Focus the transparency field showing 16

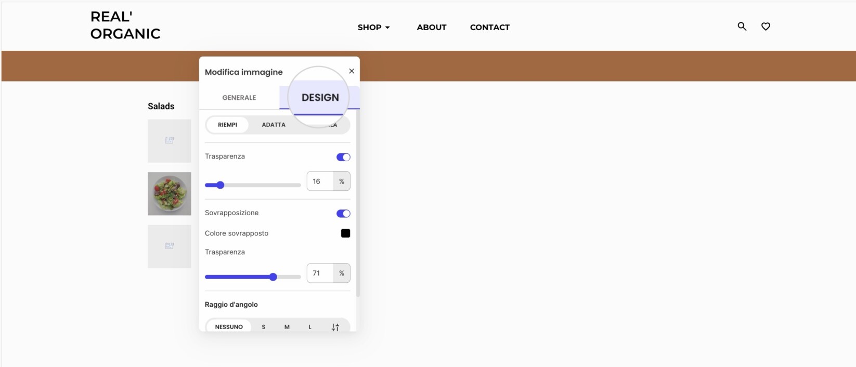[320, 181]
